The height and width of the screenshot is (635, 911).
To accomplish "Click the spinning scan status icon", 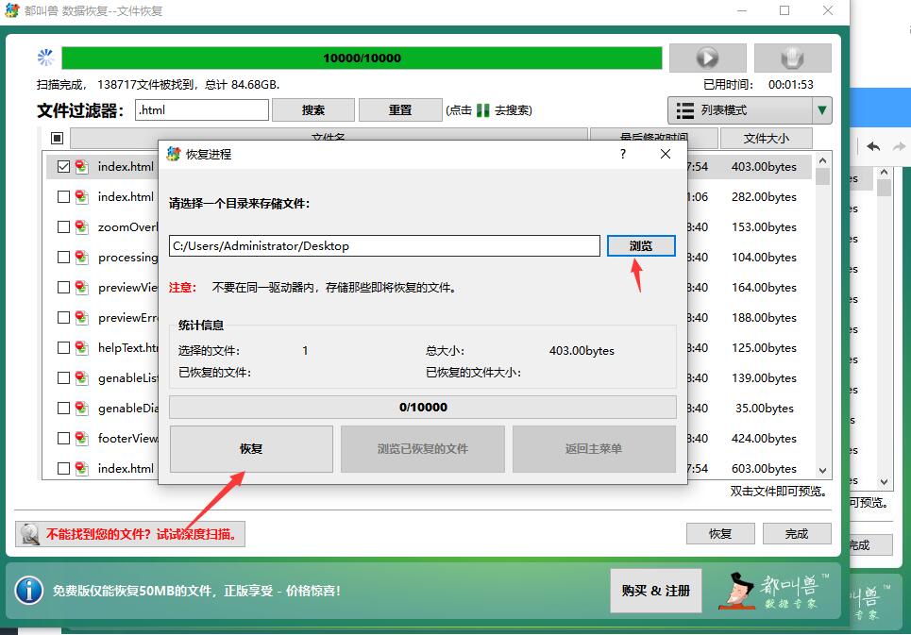I will click(45, 58).
